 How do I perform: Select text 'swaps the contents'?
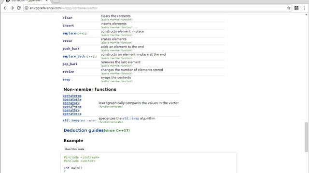coord(116,77)
